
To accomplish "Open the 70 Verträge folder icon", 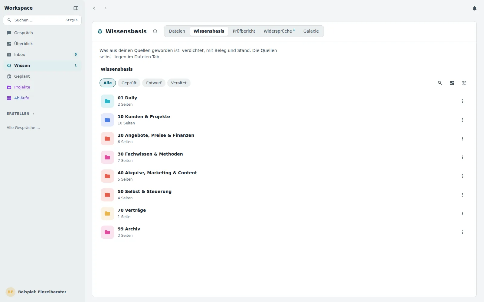I will 107,214.
